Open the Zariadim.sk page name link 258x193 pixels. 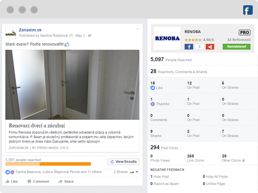pyautogui.click(x=30, y=30)
